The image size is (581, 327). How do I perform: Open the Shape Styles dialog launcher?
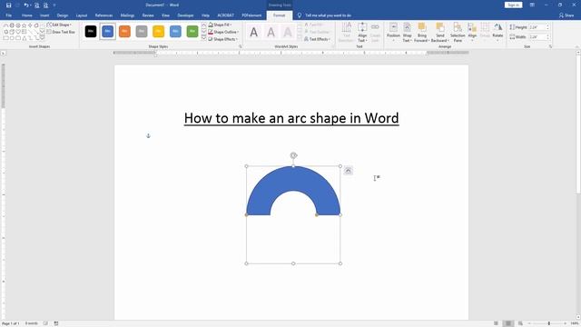(240, 46)
